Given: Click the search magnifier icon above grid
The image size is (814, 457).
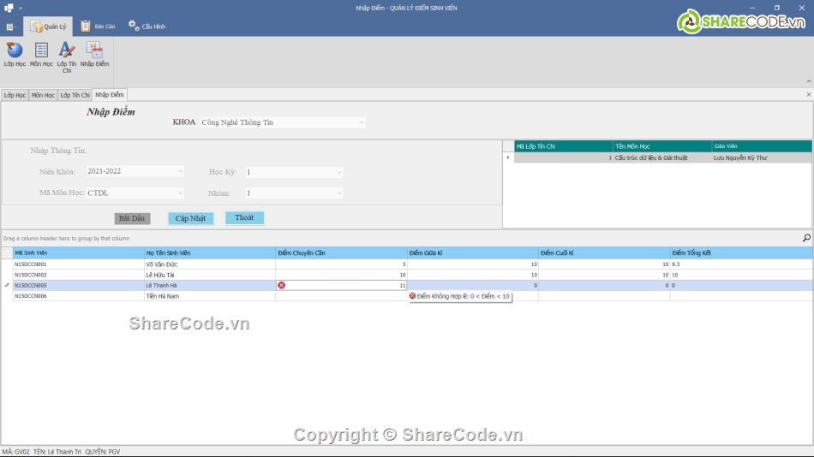Looking at the screenshot, I should coord(805,238).
